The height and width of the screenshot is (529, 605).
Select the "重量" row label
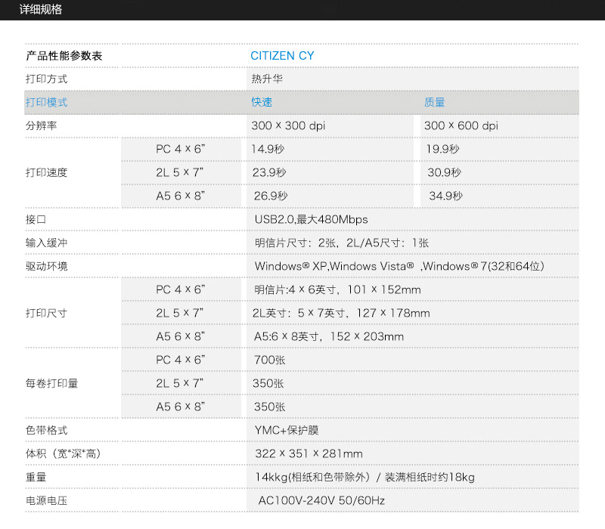tap(36, 478)
